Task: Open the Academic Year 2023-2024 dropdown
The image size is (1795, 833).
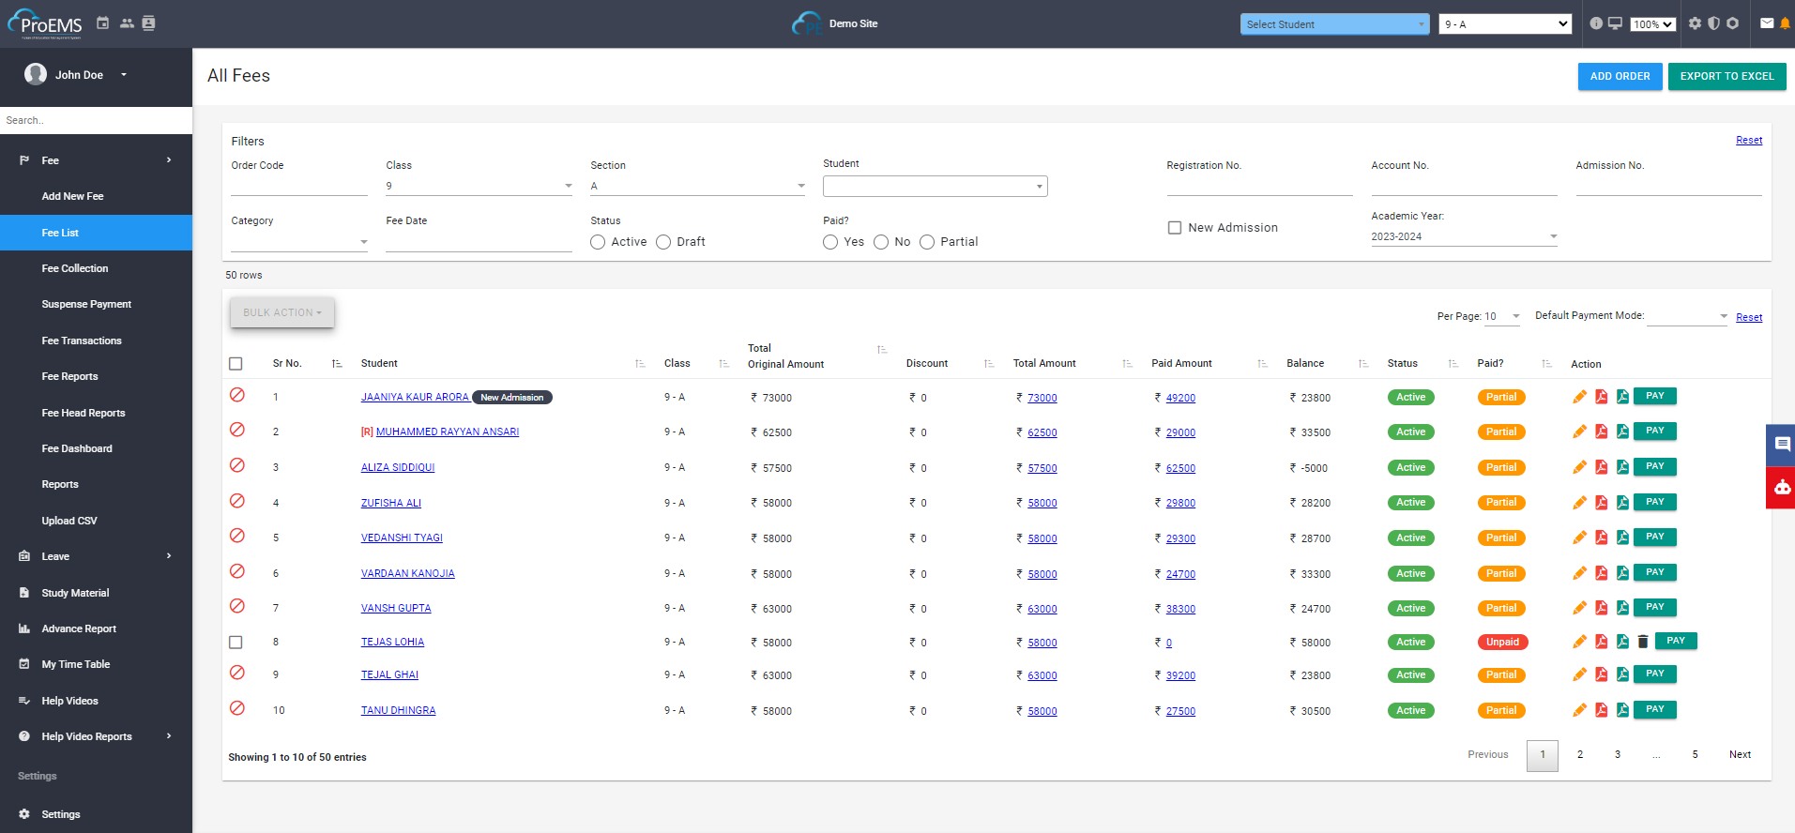Action: pyautogui.click(x=1463, y=236)
